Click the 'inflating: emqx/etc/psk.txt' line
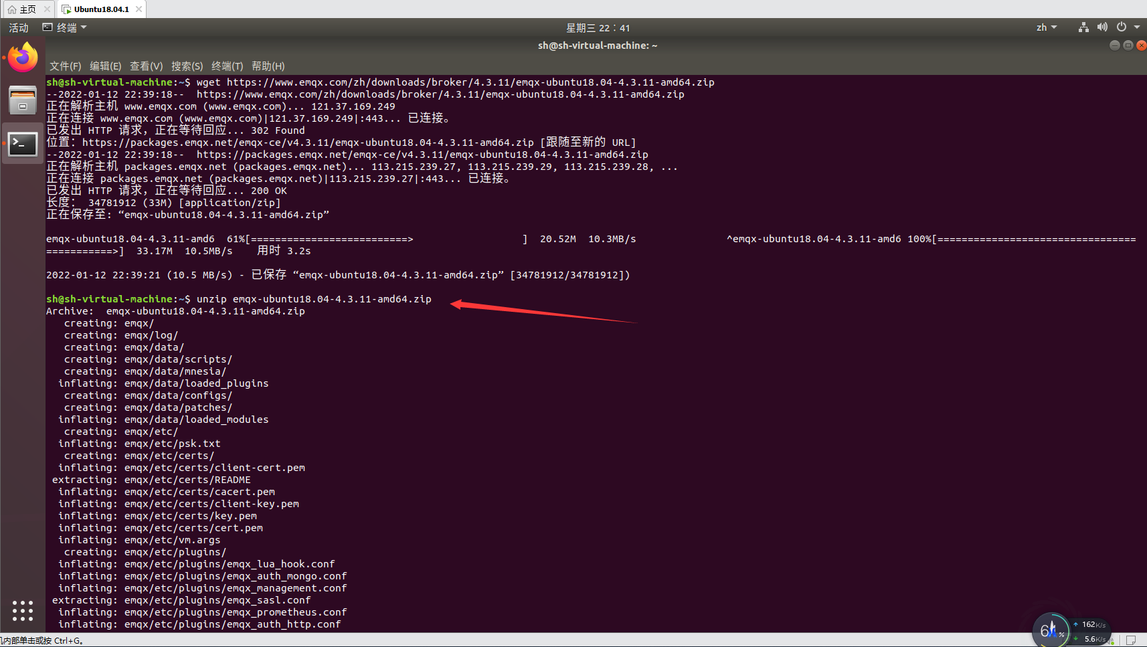This screenshot has height=647, width=1147. point(139,444)
